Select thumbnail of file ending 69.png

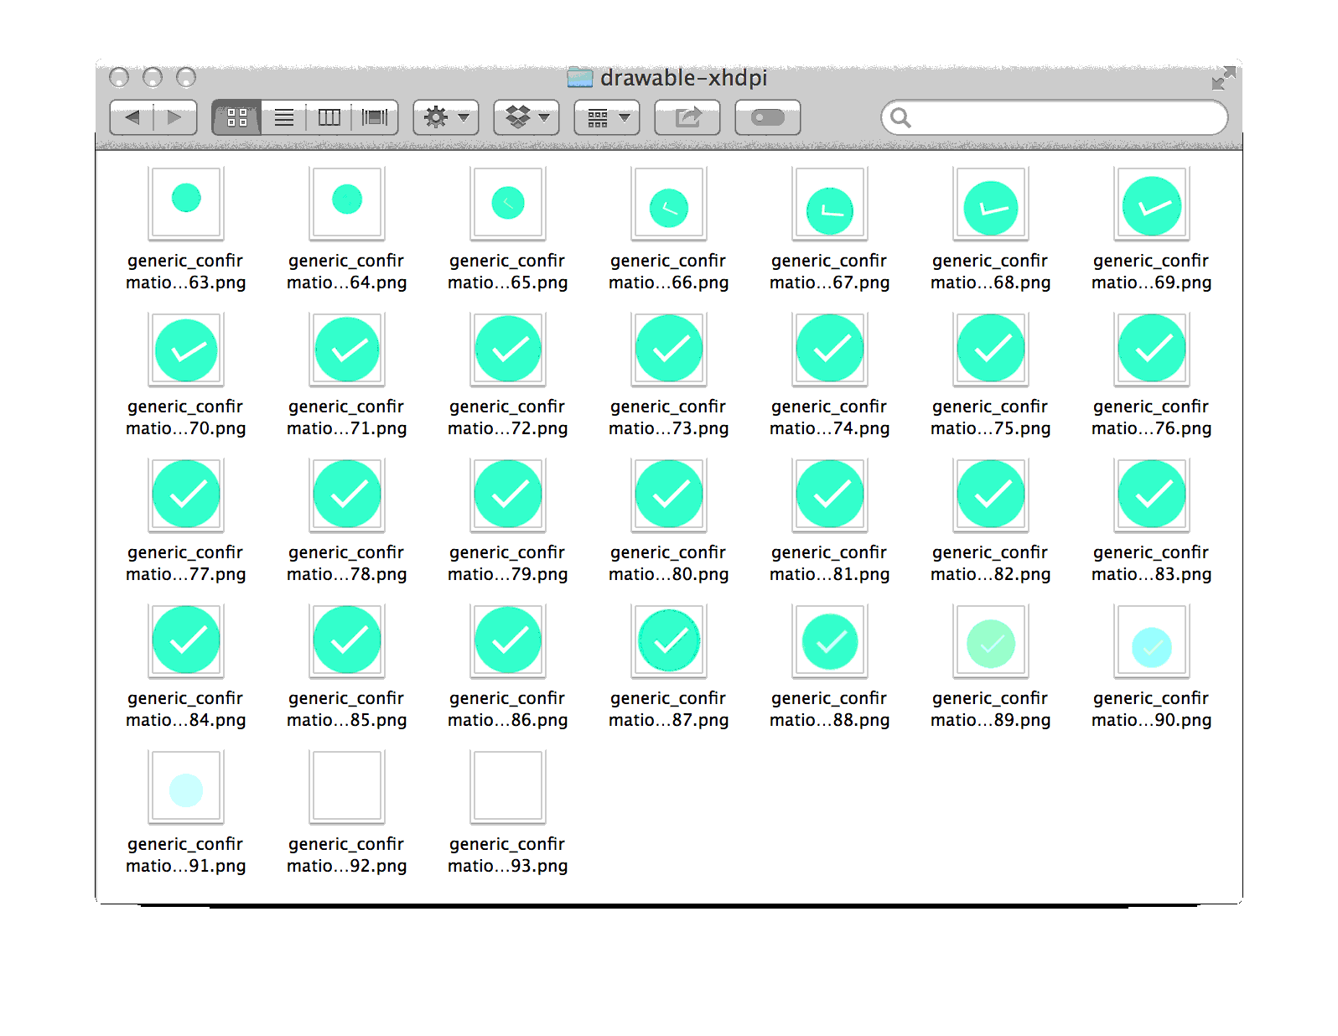click(1152, 204)
